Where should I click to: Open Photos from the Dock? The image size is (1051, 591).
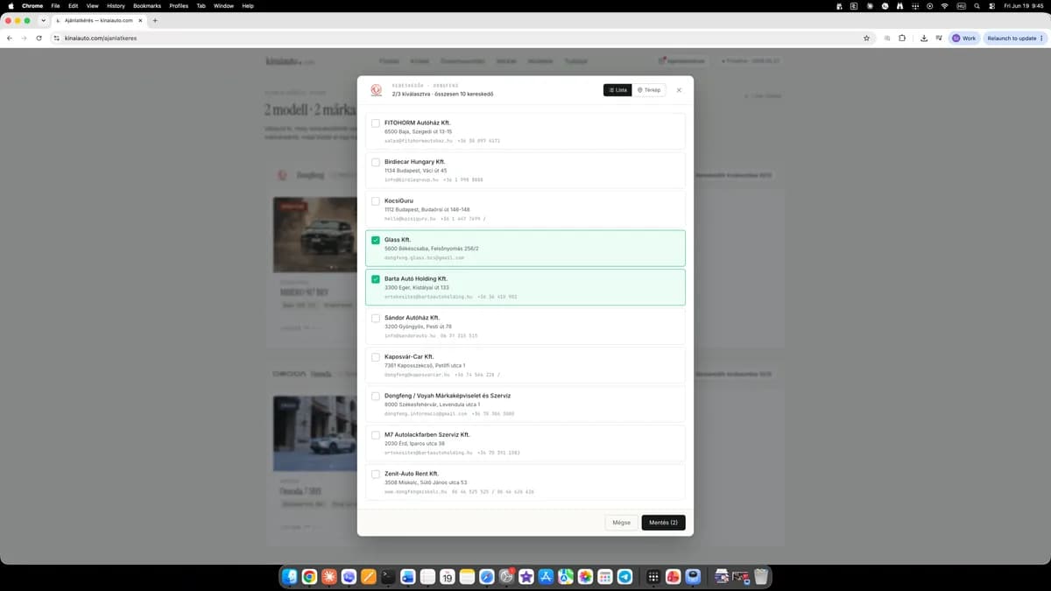pyautogui.click(x=586, y=576)
